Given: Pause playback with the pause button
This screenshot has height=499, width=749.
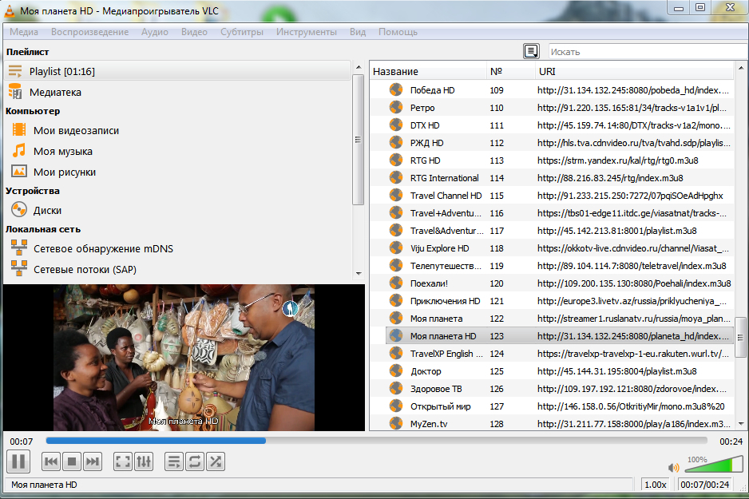Looking at the screenshot, I should 18,461.
